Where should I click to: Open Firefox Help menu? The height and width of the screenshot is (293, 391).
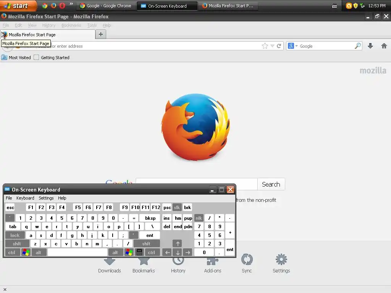click(x=107, y=25)
